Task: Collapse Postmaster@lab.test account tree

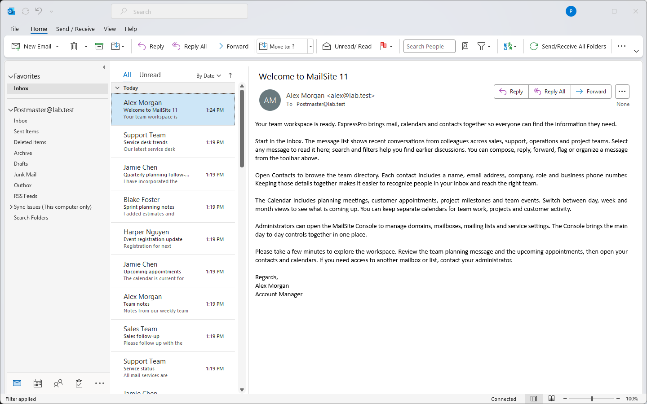Action: (11, 110)
